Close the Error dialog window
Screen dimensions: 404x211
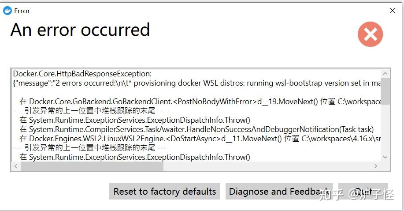(393, 11)
